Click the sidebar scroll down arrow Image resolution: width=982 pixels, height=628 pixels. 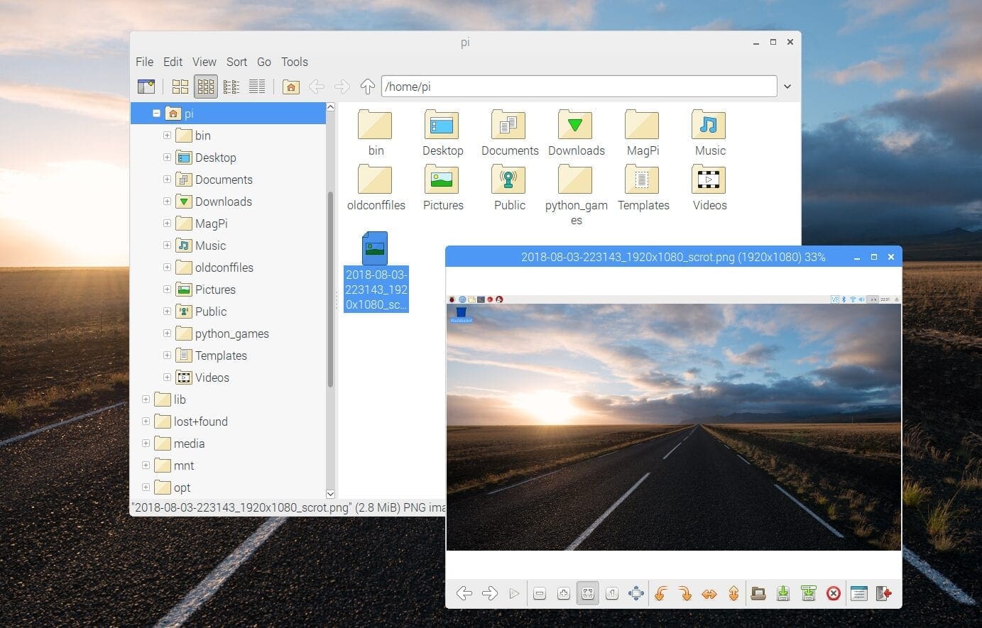(330, 494)
